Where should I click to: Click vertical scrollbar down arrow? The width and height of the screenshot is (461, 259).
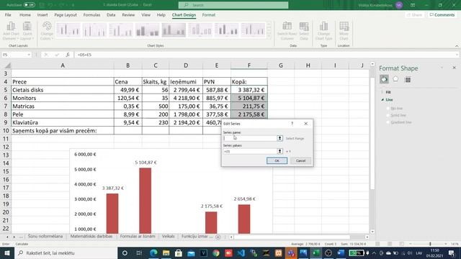point(372,232)
